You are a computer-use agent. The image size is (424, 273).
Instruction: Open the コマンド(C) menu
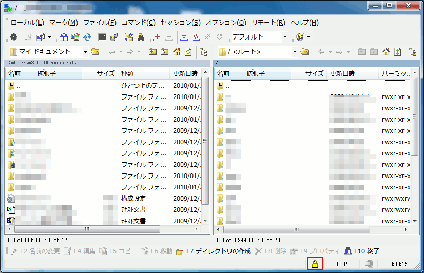[x=138, y=23]
